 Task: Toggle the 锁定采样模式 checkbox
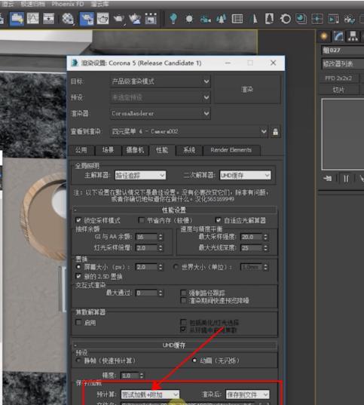[x=78, y=220]
